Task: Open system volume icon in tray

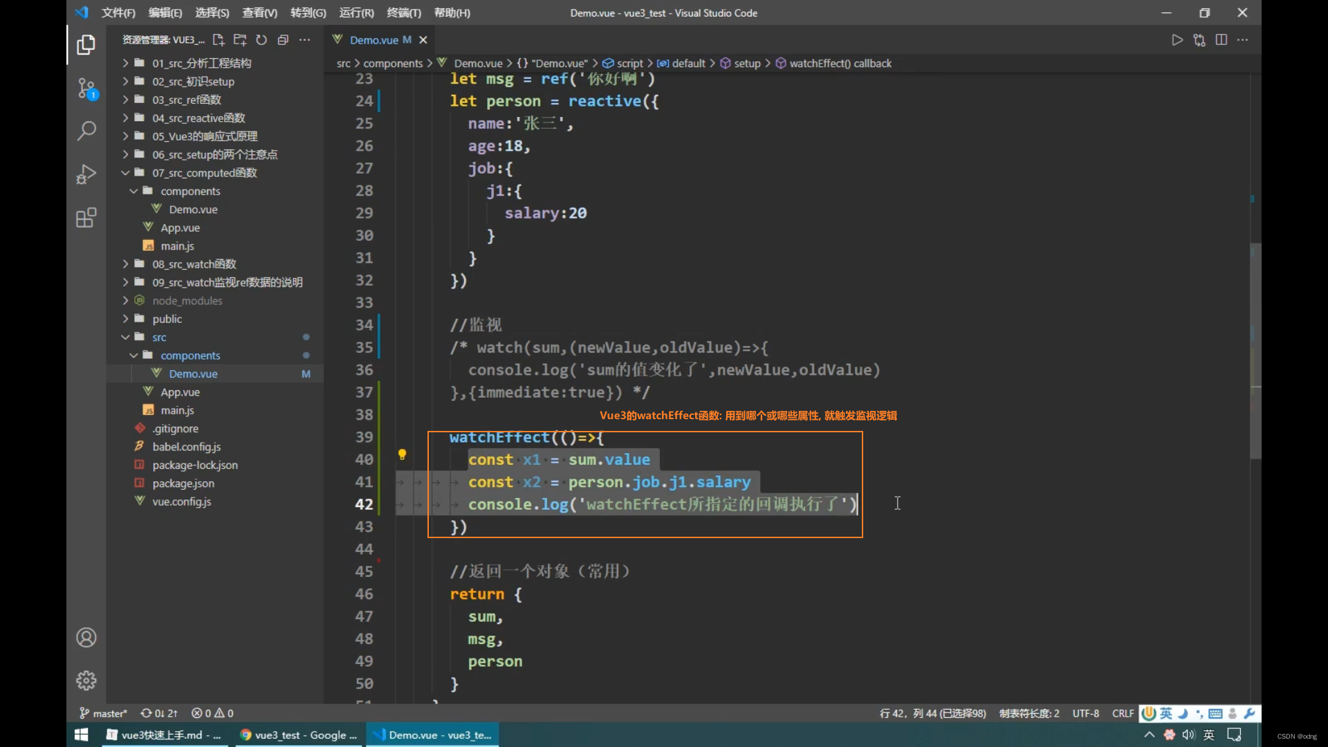Action: 1189,735
